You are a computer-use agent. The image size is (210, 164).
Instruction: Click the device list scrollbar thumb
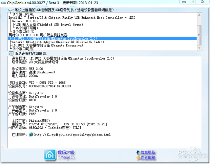click(x=199, y=35)
